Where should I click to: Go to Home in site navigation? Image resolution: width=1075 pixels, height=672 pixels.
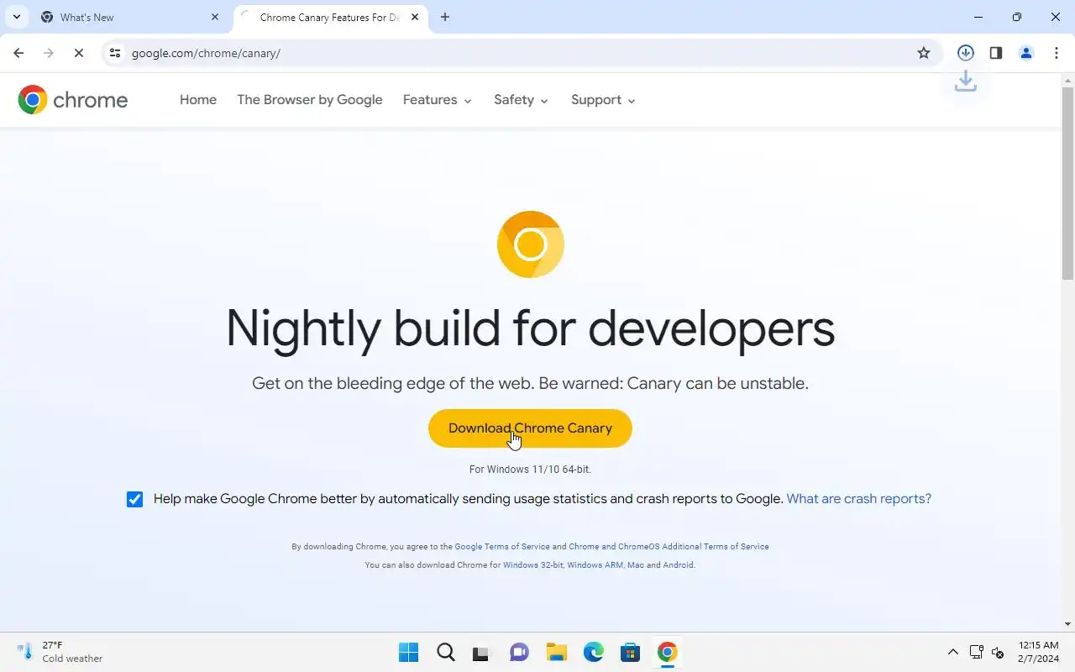click(198, 99)
